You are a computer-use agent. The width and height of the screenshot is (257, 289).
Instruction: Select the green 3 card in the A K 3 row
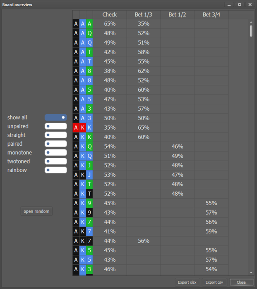(x=89, y=269)
